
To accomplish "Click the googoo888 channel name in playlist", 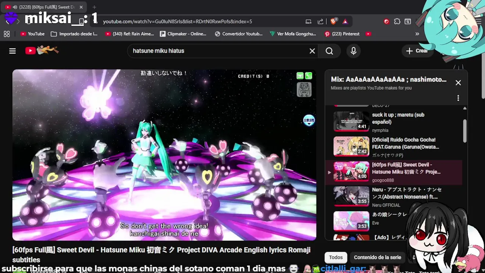I will point(383,180).
